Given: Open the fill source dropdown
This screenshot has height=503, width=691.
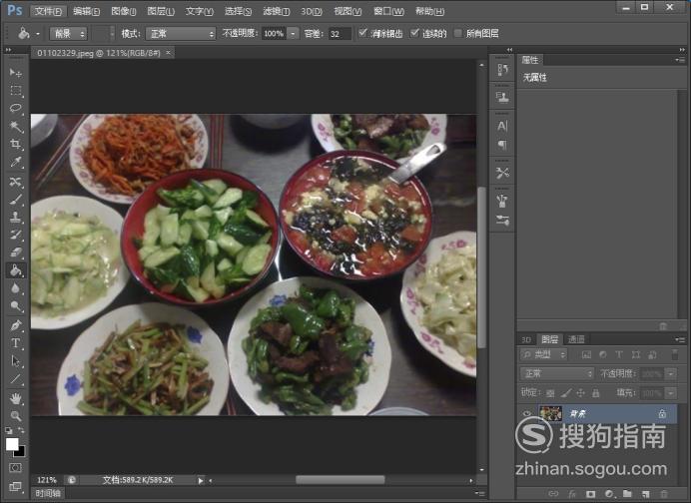Looking at the screenshot, I should click(x=68, y=34).
